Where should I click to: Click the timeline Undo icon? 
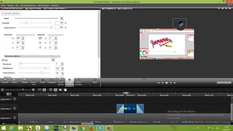pos(39,90)
